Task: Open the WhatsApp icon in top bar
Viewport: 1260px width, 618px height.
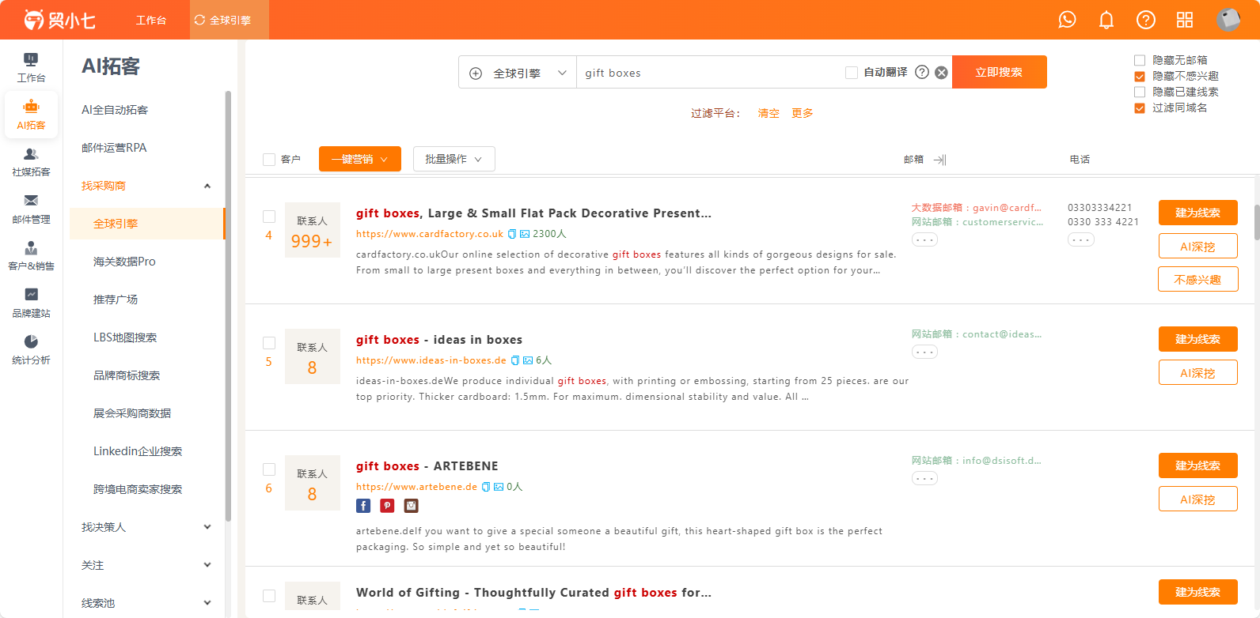Action: 1067,20
